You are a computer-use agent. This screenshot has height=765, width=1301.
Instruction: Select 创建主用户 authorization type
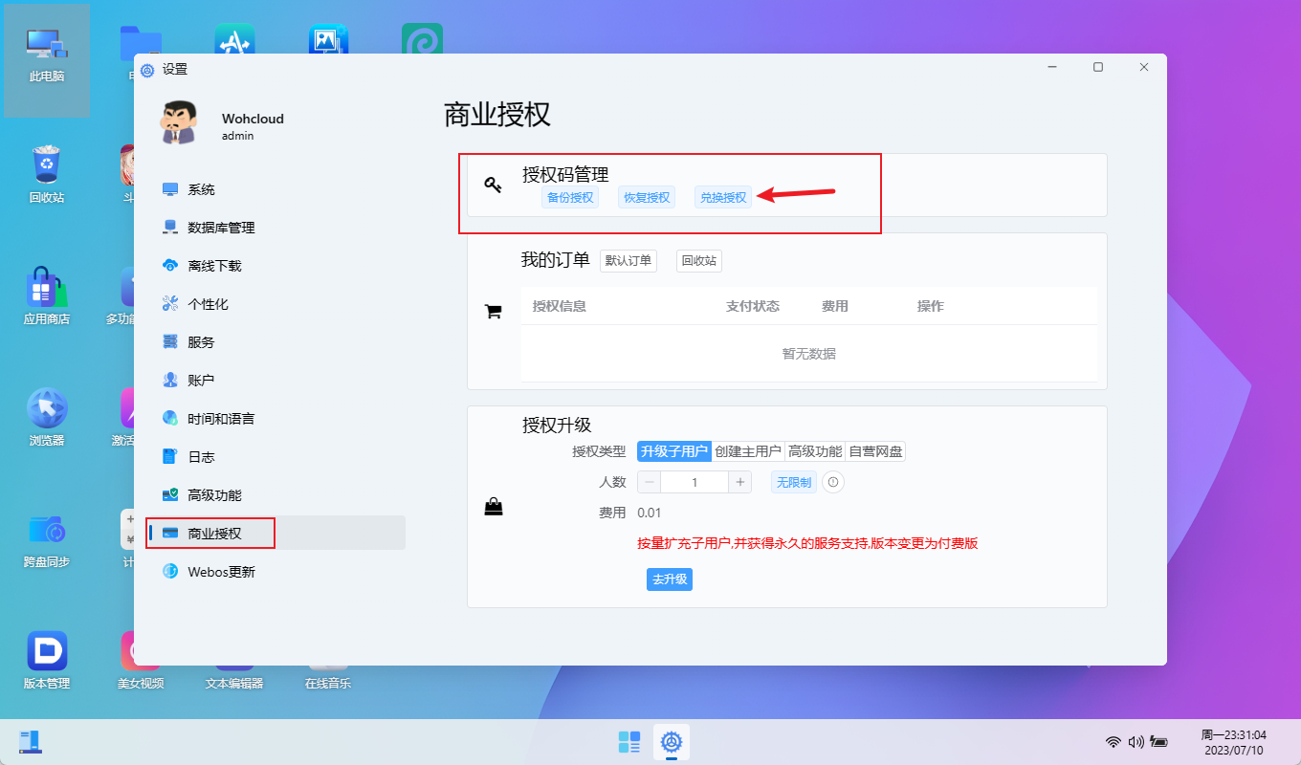coord(748,451)
